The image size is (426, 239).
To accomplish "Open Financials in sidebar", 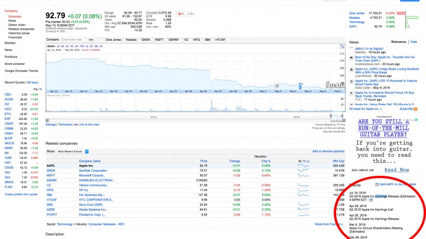I will [15, 37].
